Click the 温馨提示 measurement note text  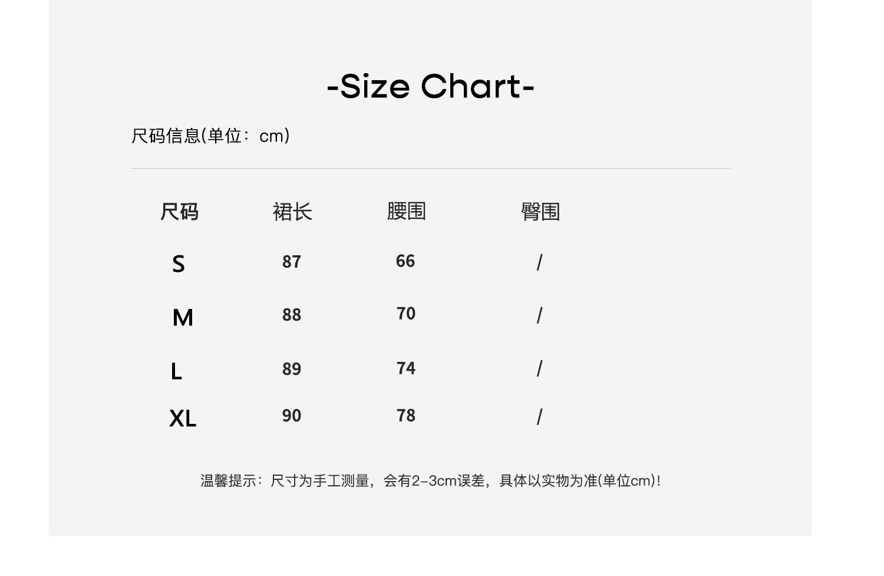[x=430, y=481]
